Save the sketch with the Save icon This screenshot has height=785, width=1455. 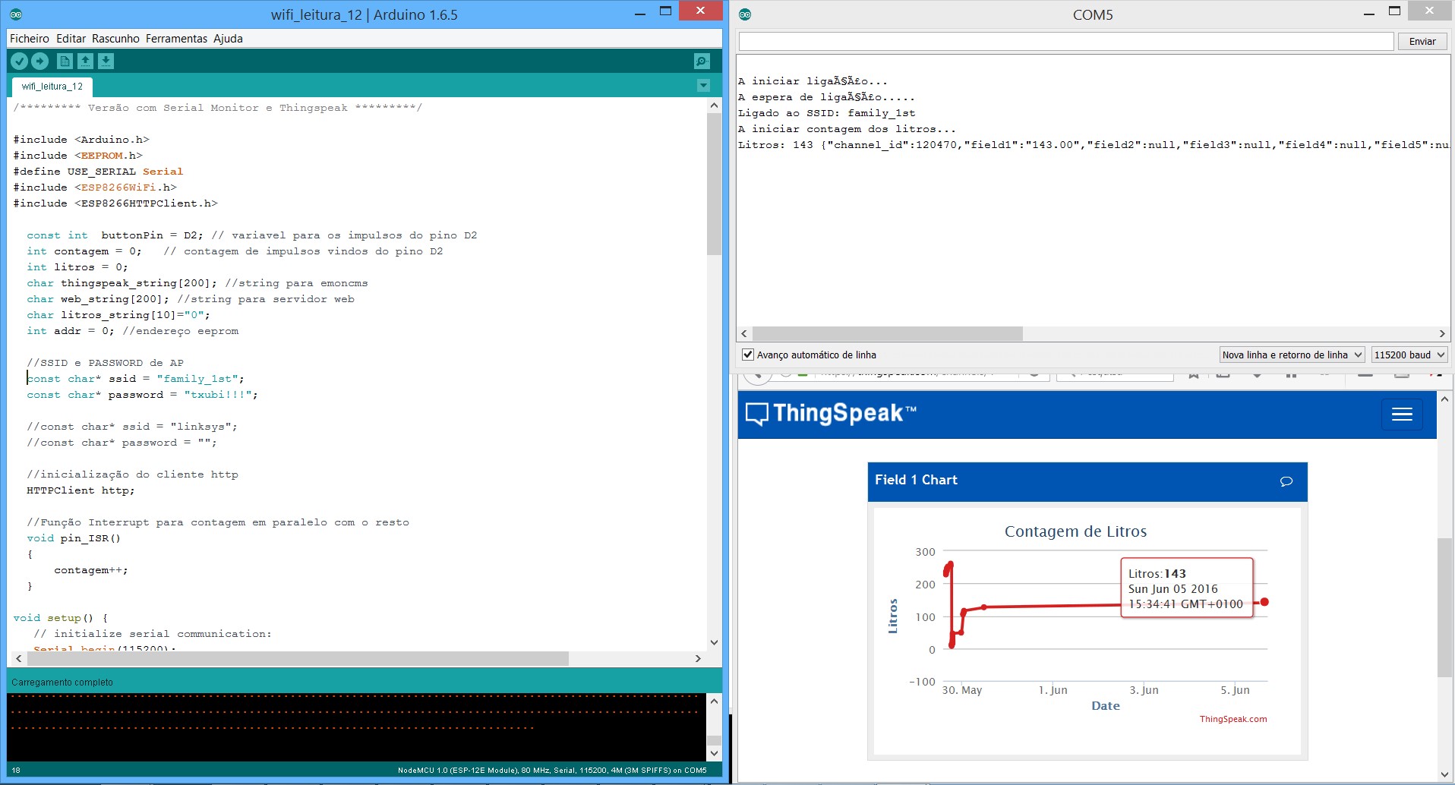(x=106, y=61)
